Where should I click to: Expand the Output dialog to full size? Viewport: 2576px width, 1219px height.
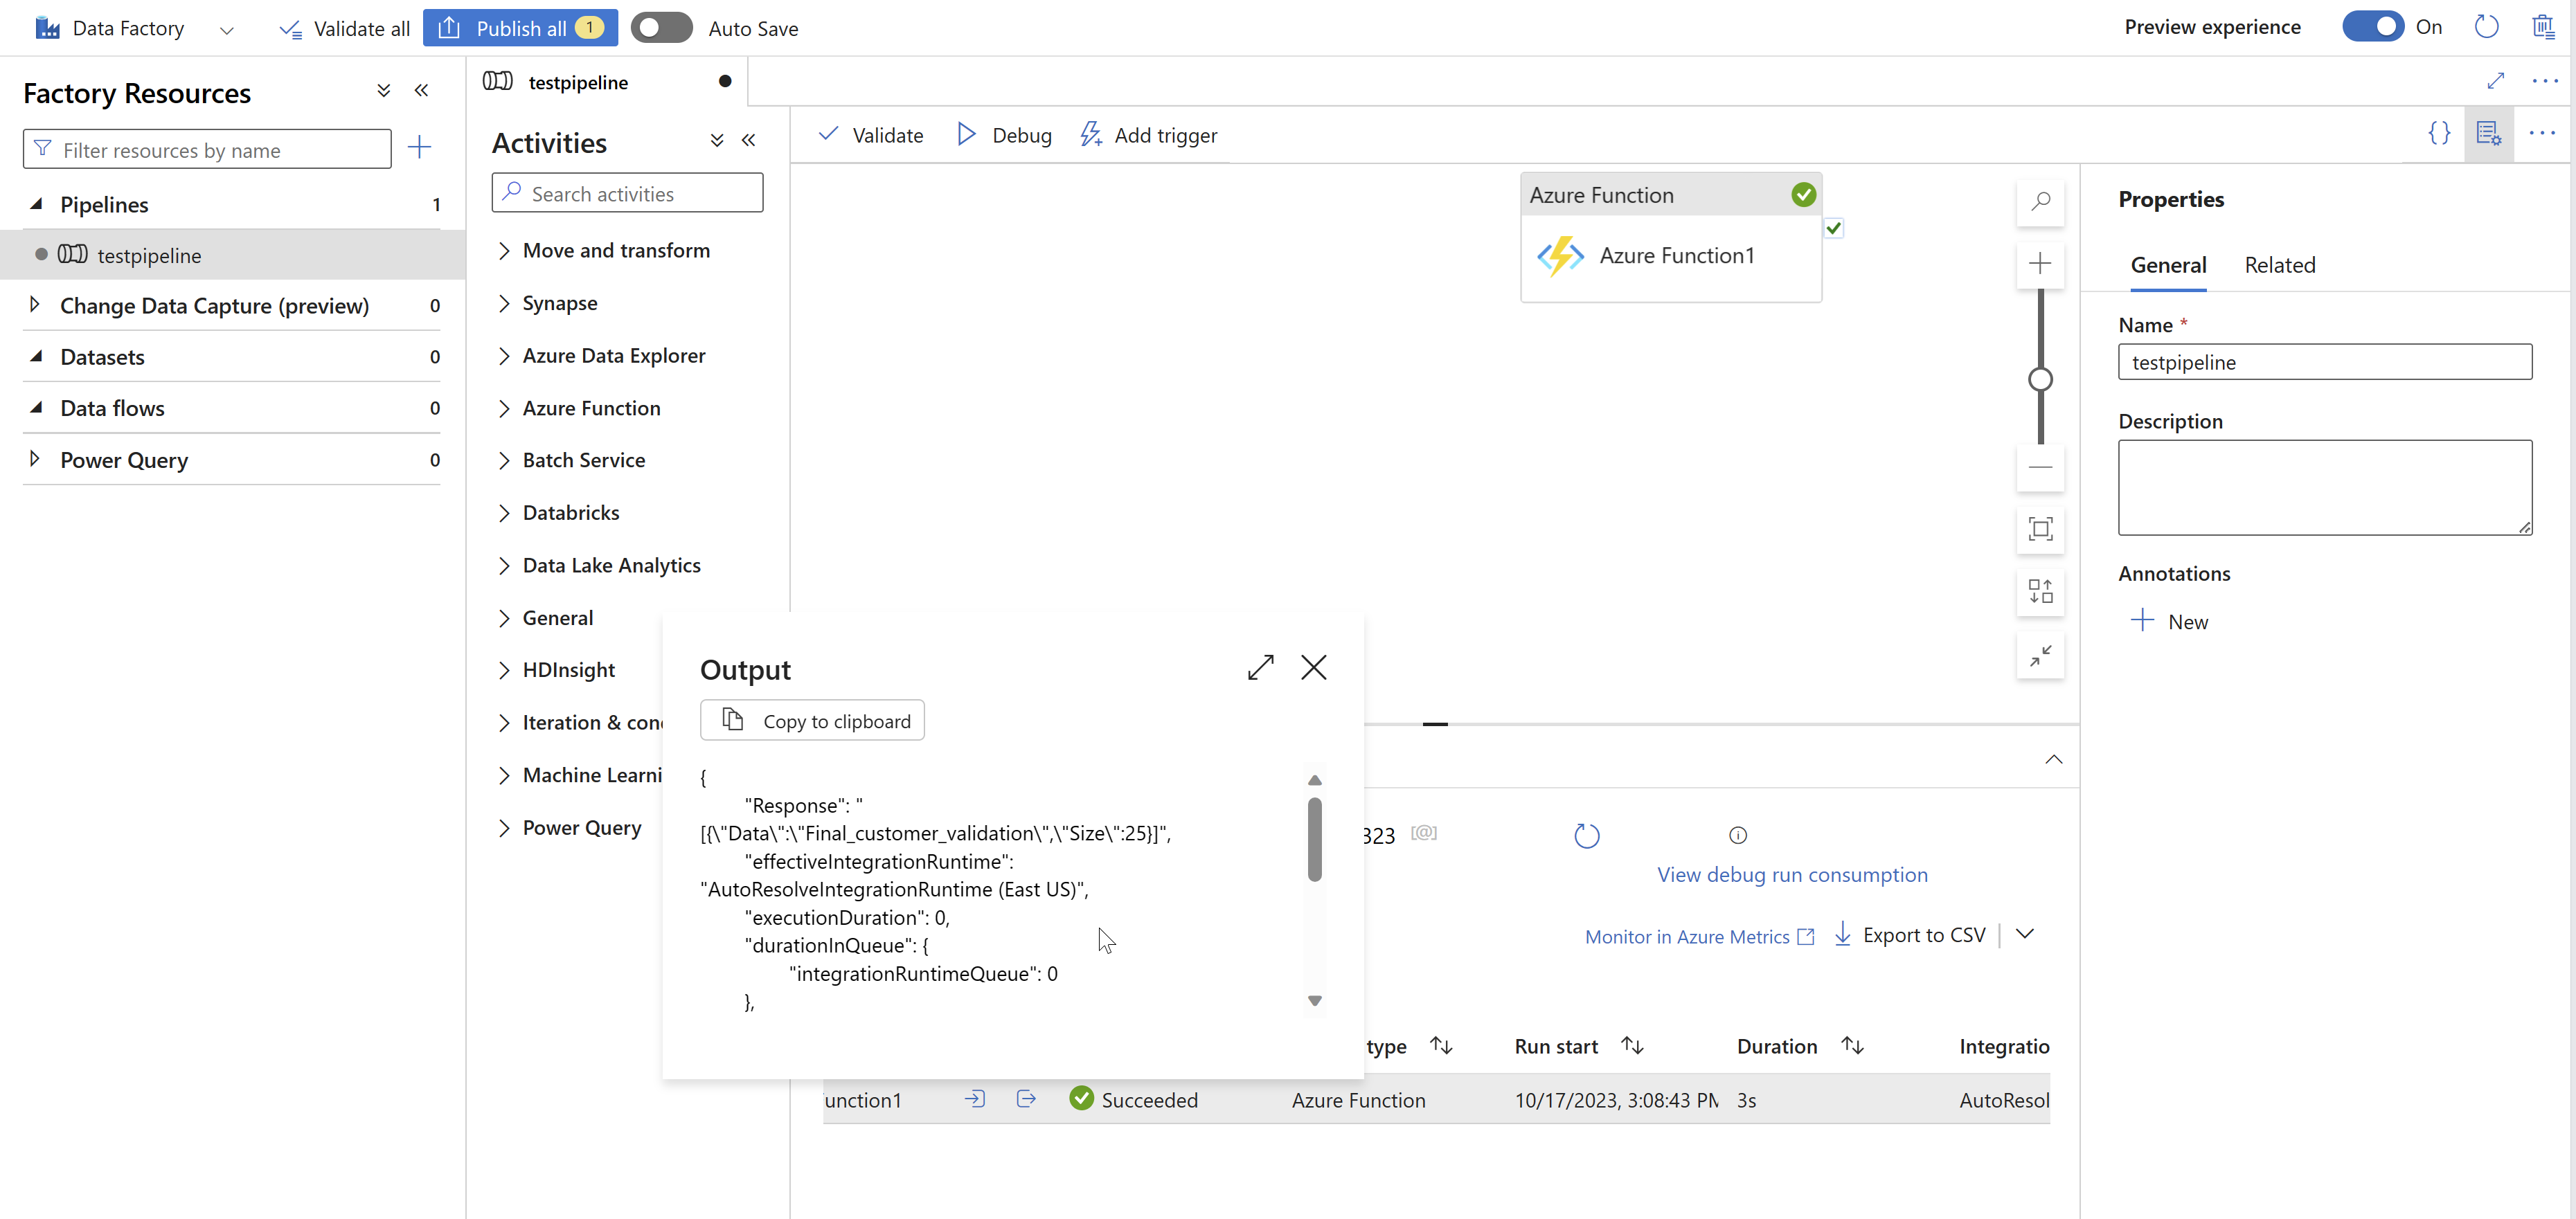(1260, 667)
